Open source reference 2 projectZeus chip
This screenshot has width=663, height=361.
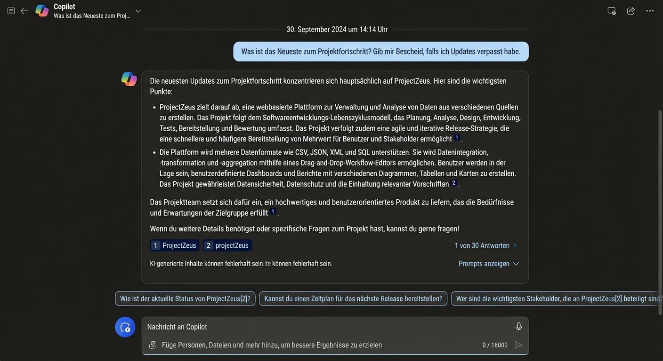[227, 245]
